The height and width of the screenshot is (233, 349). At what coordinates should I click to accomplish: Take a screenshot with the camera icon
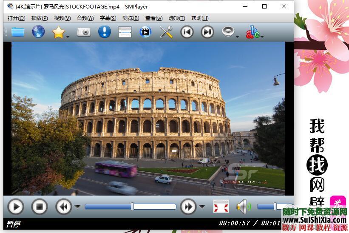pyautogui.click(x=84, y=32)
